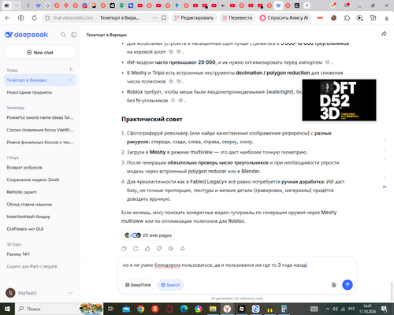
Task: Attach a file using paperclip icon
Action: click(x=333, y=285)
